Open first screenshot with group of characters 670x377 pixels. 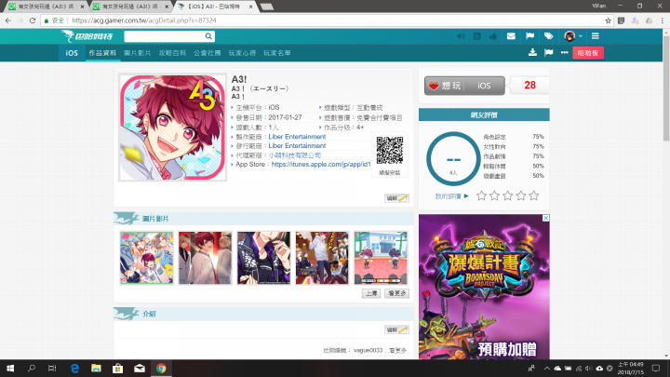147,258
